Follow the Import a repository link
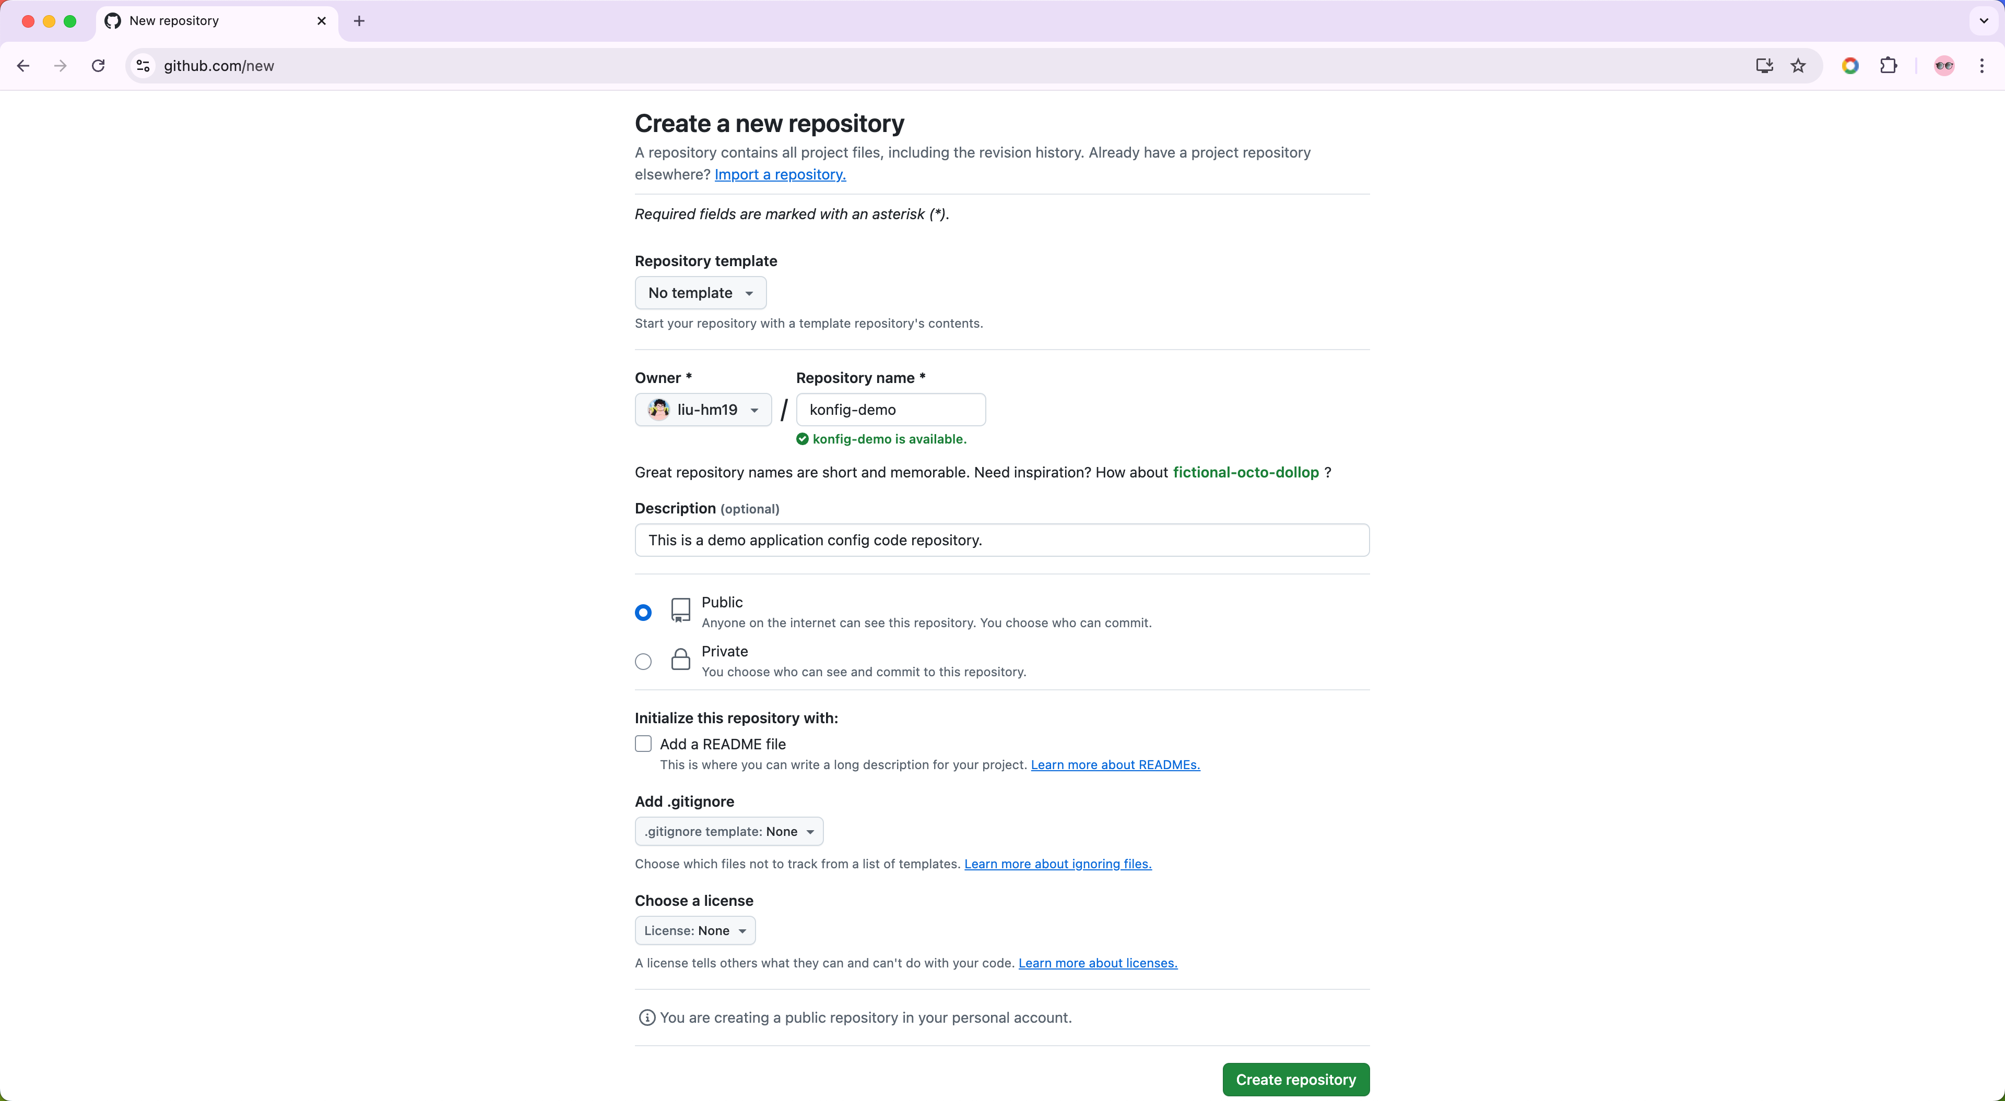The image size is (2005, 1101). tap(780, 174)
